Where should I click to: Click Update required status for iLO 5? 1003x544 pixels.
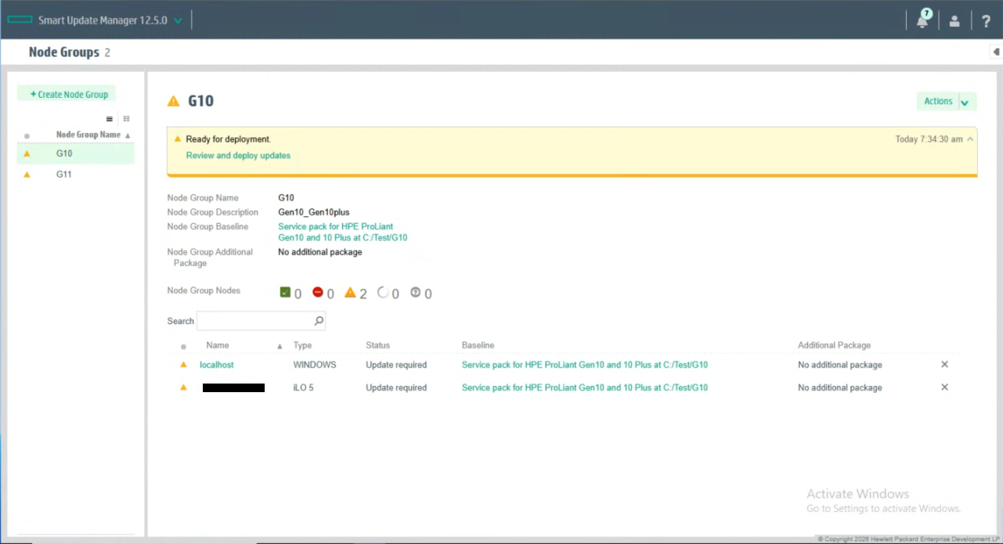(396, 387)
